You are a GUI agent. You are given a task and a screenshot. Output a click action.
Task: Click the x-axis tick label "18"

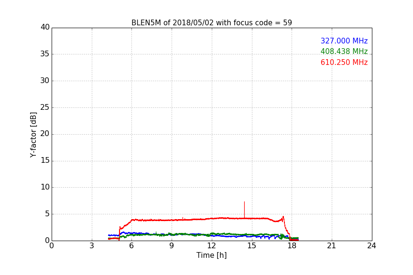pyautogui.click(x=292, y=246)
